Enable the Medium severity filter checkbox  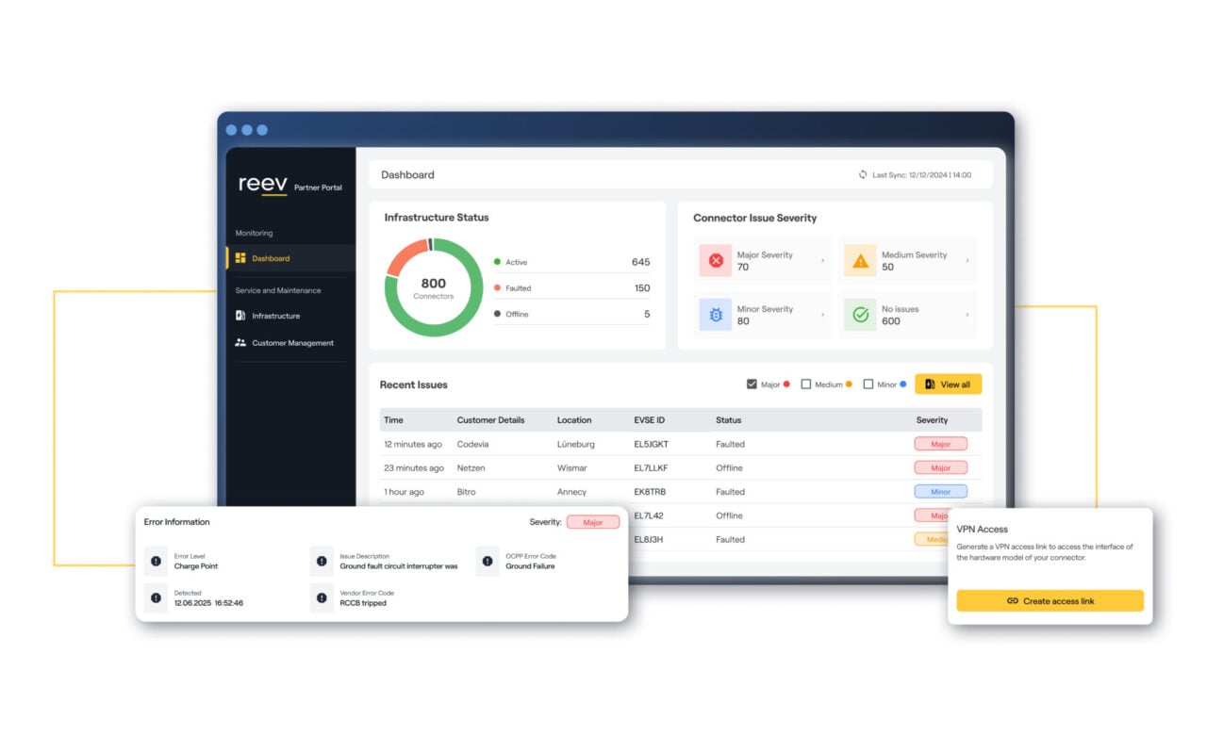pyautogui.click(x=806, y=384)
